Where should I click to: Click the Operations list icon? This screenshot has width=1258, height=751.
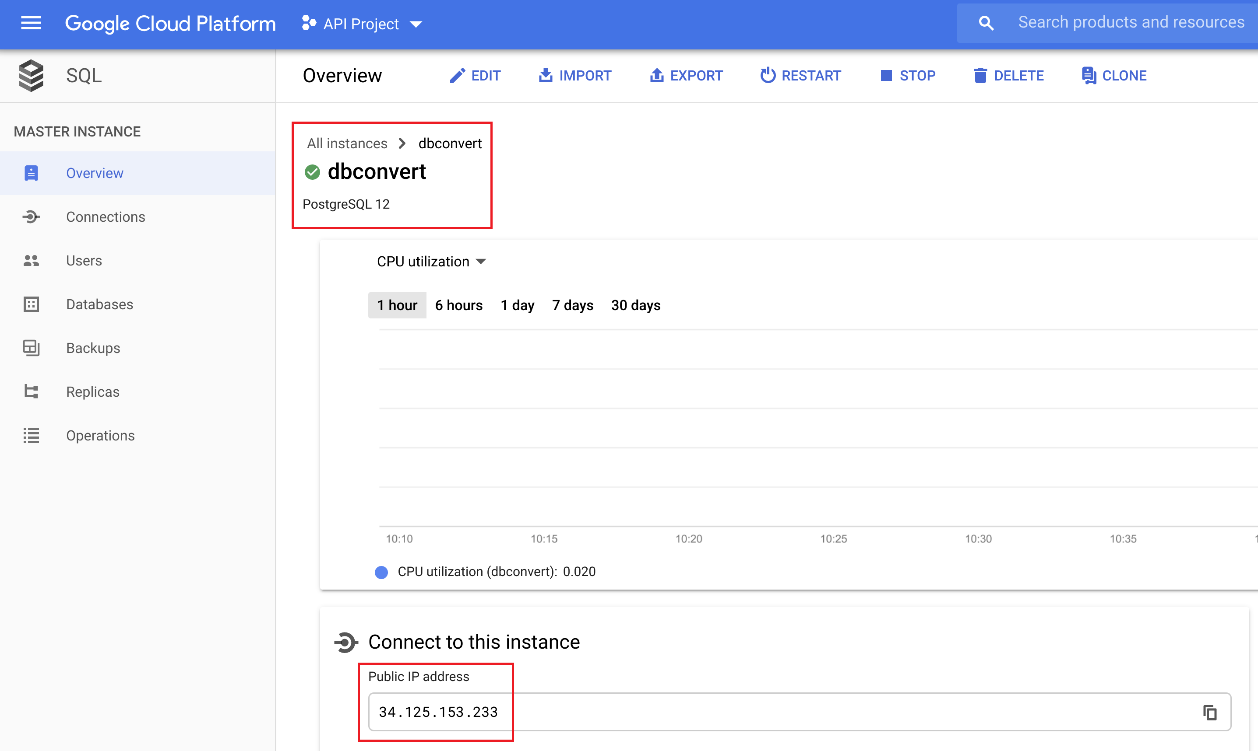(x=32, y=436)
